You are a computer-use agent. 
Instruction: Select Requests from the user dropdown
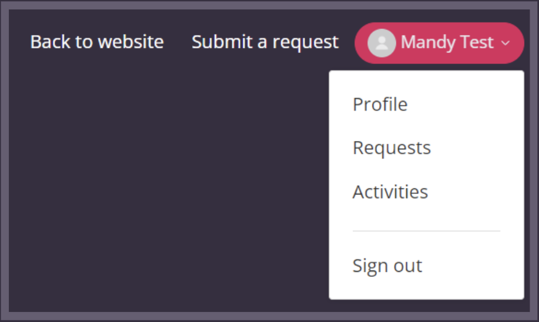[x=391, y=148]
